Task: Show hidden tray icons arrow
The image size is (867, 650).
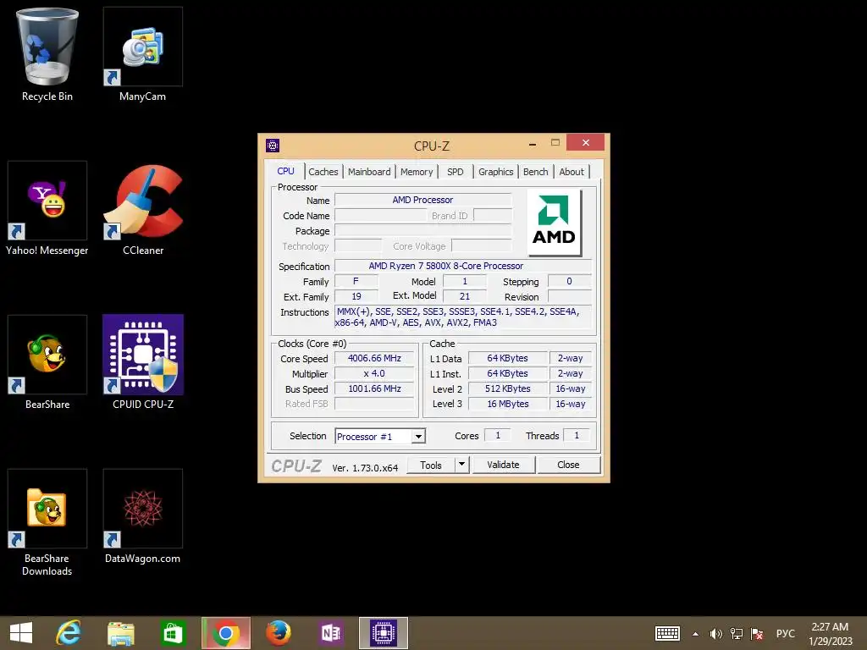Action: point(695,634)
